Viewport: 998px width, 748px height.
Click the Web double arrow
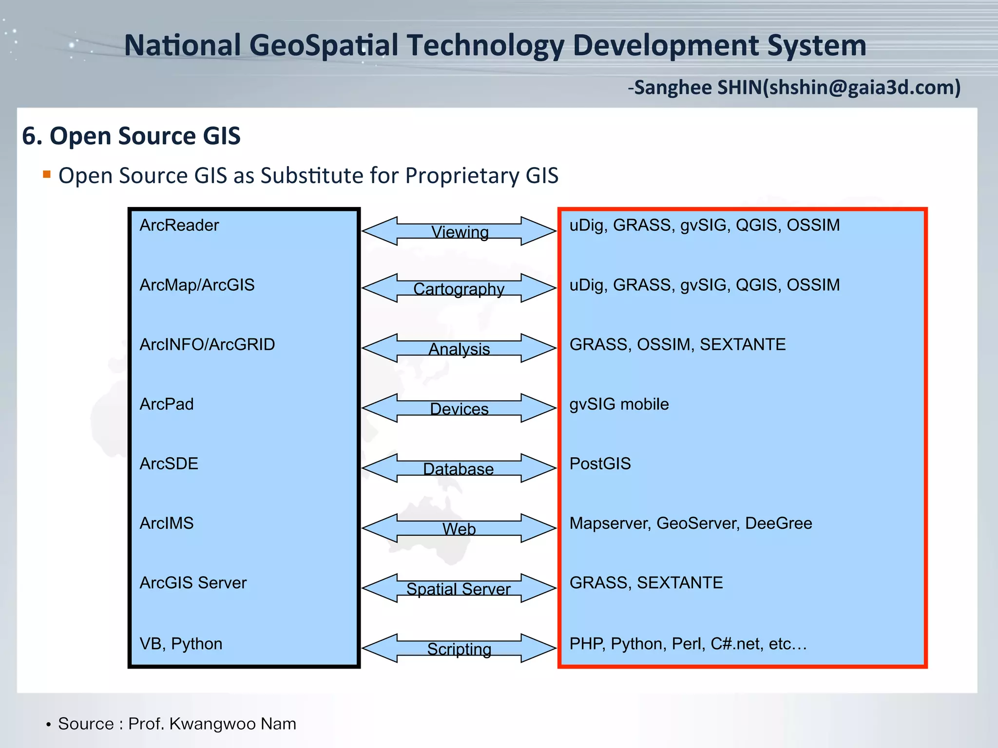pos(459,528)
